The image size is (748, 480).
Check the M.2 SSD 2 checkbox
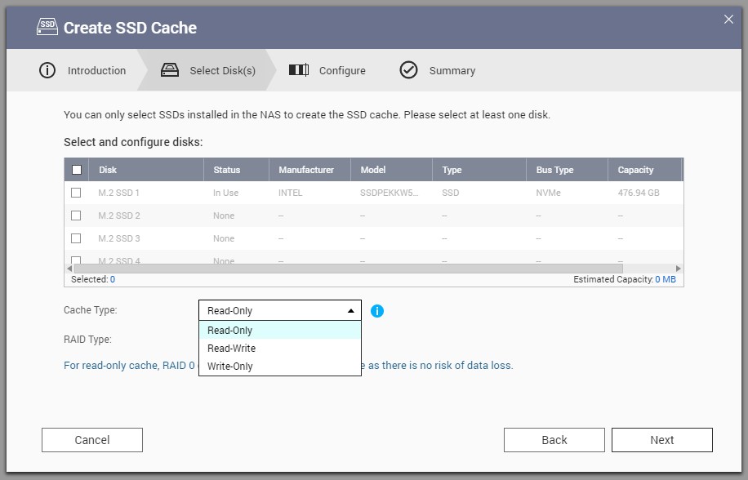(76, 216)
